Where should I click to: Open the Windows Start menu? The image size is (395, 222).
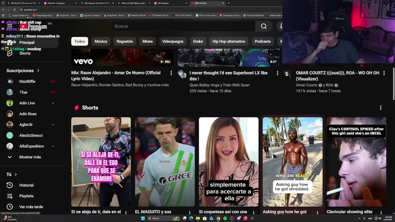point(143,218)
